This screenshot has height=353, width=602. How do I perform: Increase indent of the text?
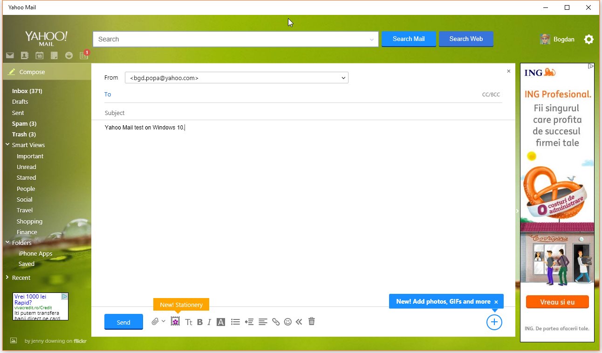click(x=249, y=322)
